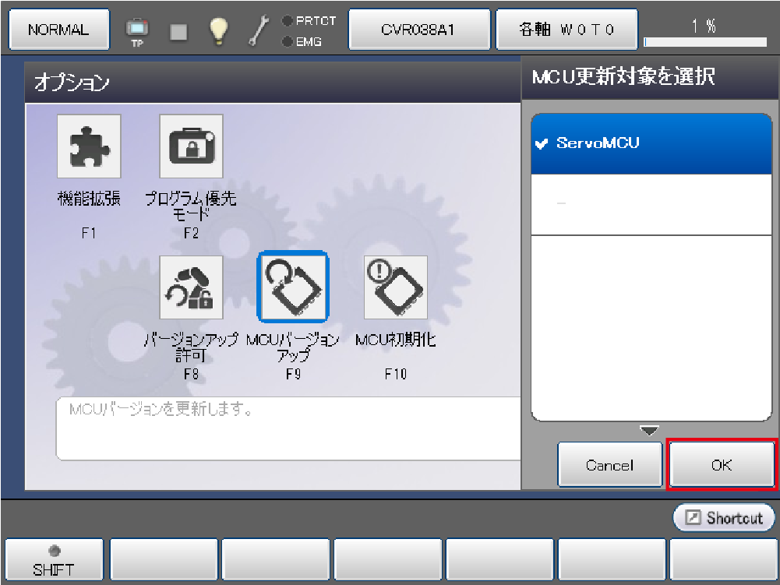This screenshot has width=780, height=585.
Task: Cancel the MCU update selection
Action: click(609, 465)
